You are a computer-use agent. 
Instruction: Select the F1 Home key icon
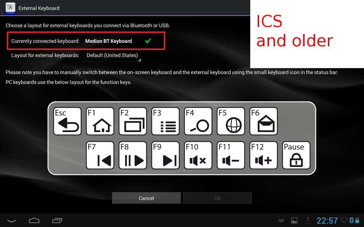[x=100, y=121]
